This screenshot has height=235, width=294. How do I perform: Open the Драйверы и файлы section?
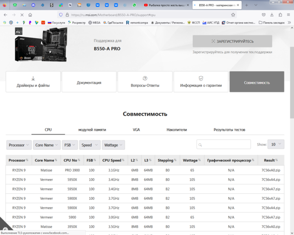click(33, 82)
